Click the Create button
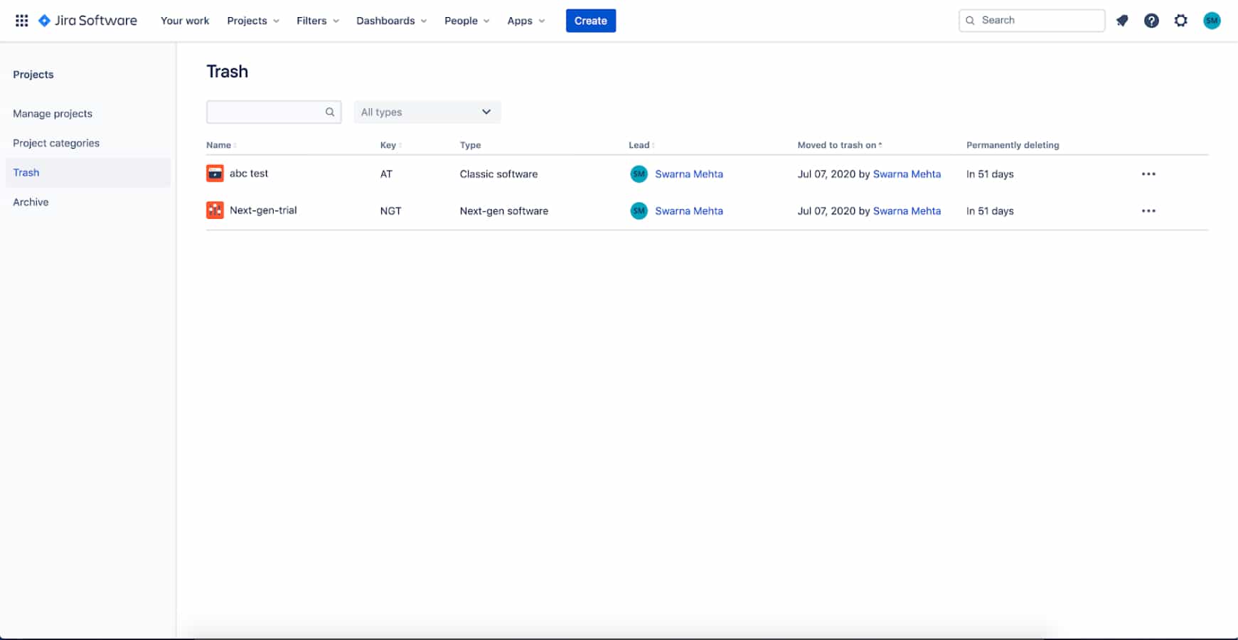1238x640 pixels. coord(590,21)
